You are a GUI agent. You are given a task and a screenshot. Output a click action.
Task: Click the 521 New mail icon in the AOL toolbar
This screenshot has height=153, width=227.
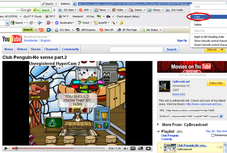pos(60,10)
